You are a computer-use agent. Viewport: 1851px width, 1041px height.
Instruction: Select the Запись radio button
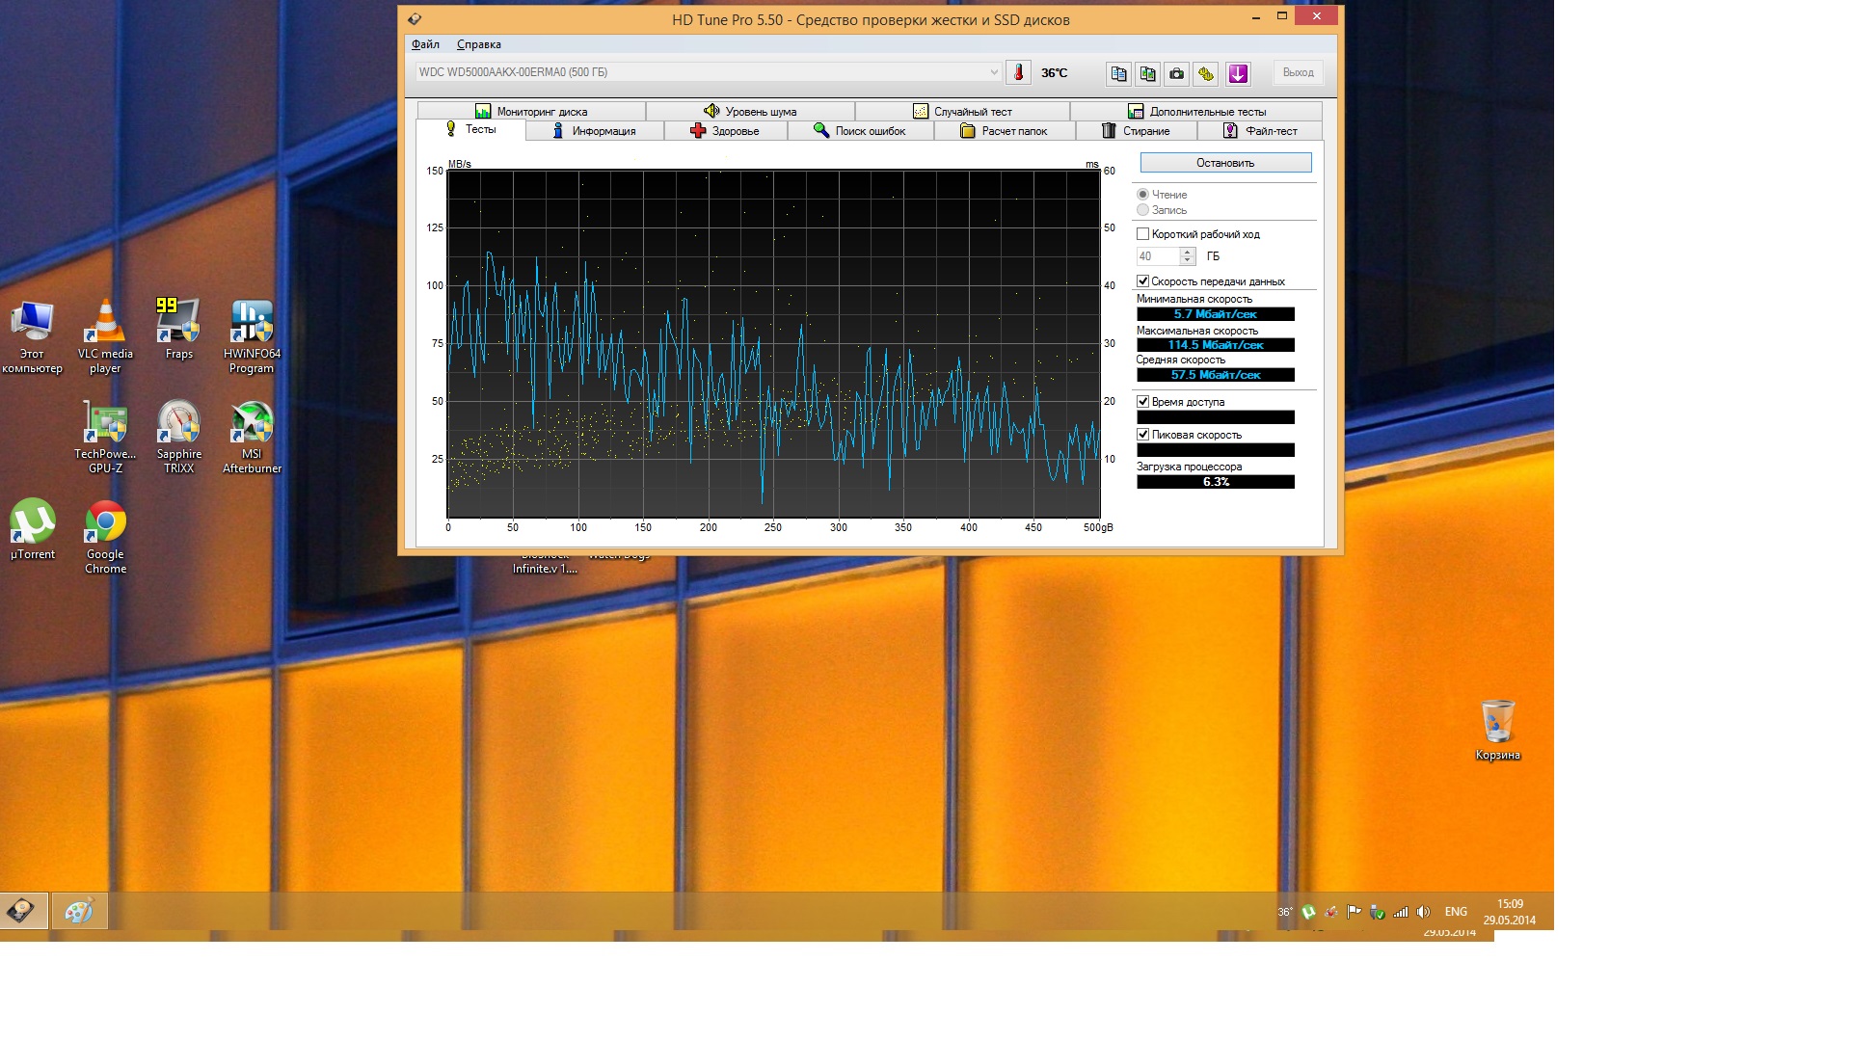point(1143,210)
